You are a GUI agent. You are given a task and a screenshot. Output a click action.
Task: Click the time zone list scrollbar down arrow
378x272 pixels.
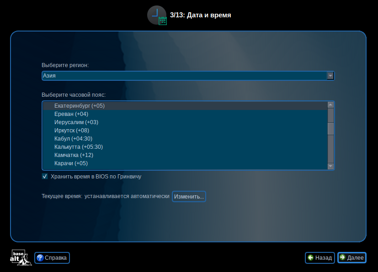tap(330, 166)
